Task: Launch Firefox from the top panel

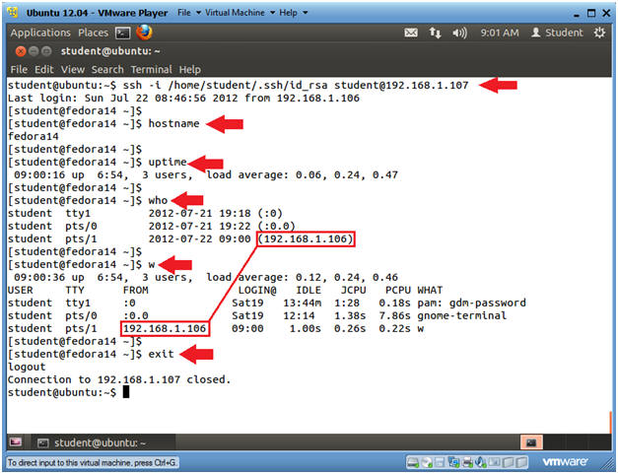Action: [144, 33]
